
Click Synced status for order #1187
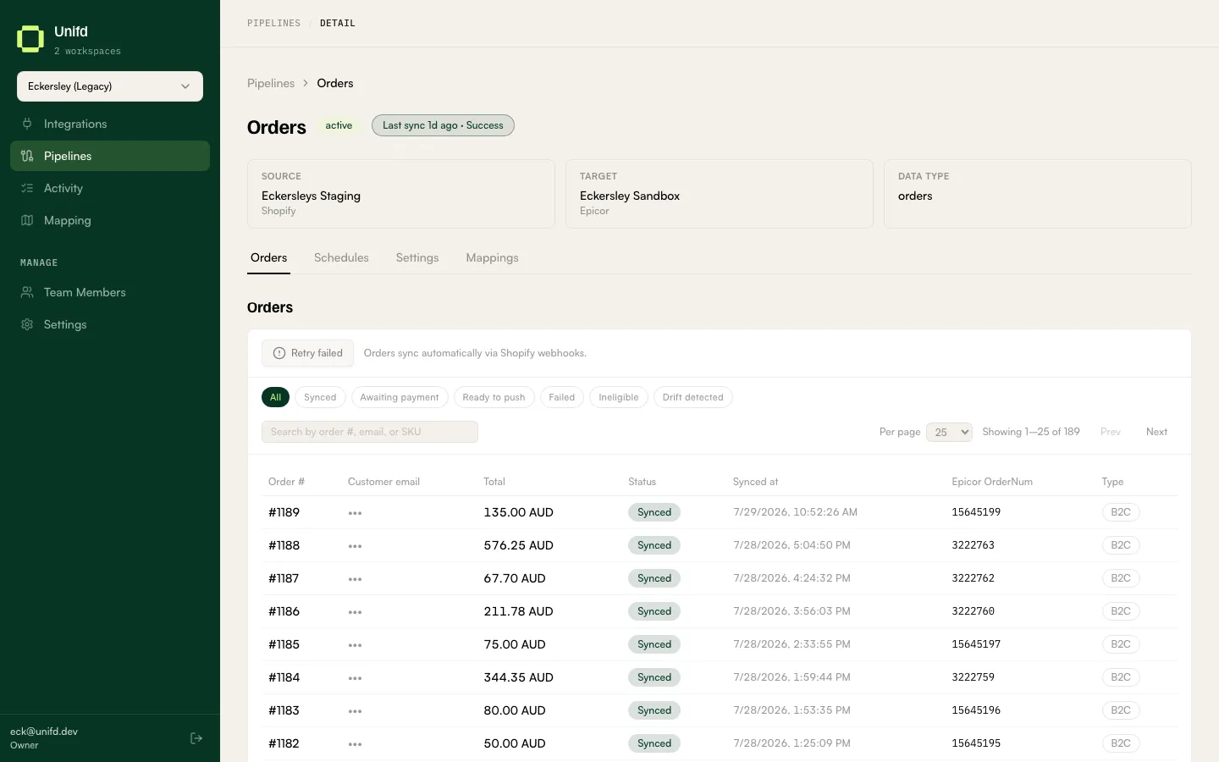point(654,578)
